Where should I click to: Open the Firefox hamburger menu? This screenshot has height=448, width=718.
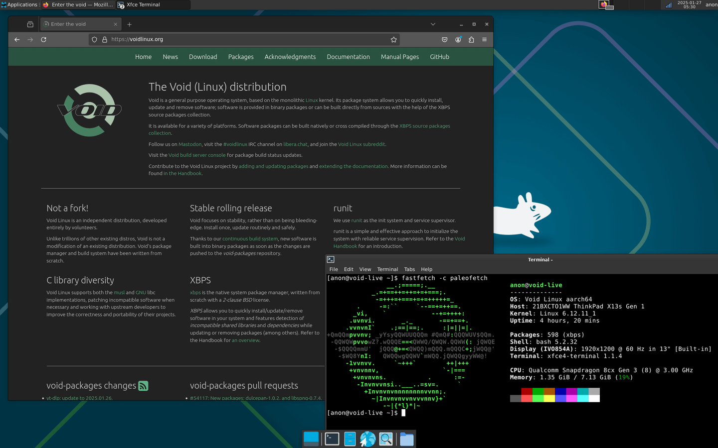484,39
